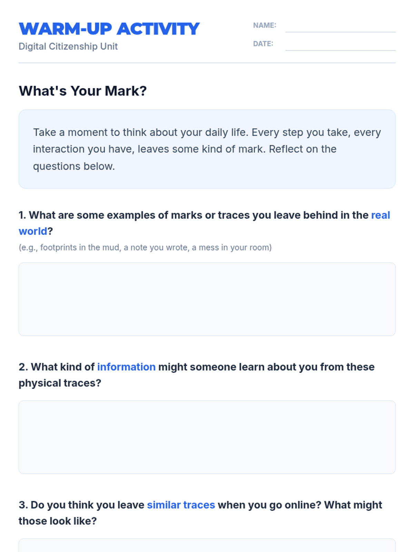Click the horizontal divider under the header
Image resolution: width=414 pixels, height=552 pixels.
click(207, 63)
